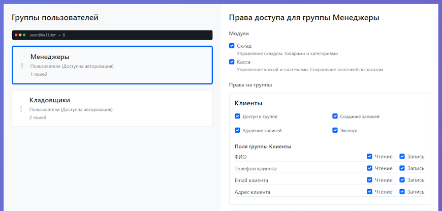The width and height of the screenshot is (442, 211).
Task: Click drag handle icon on Кладовщики card
Action: (21, 109)
